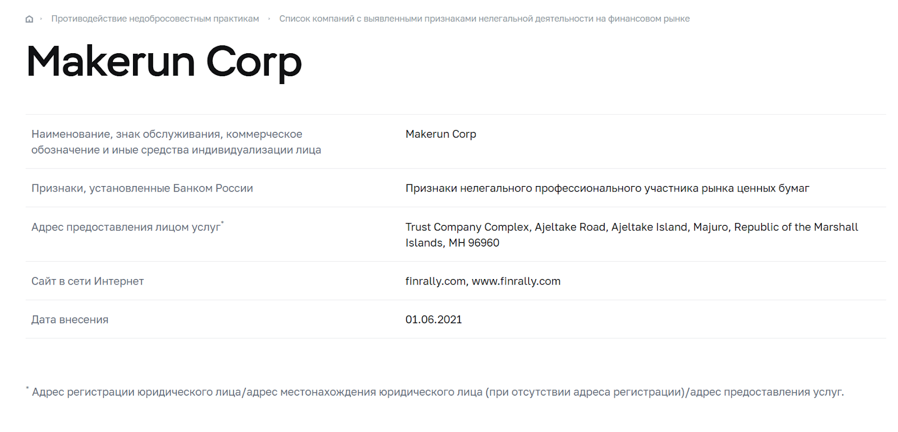898x432 pixels.
Task: Click the Признаки, установленные Банком России label
Action: click(142, 188)
